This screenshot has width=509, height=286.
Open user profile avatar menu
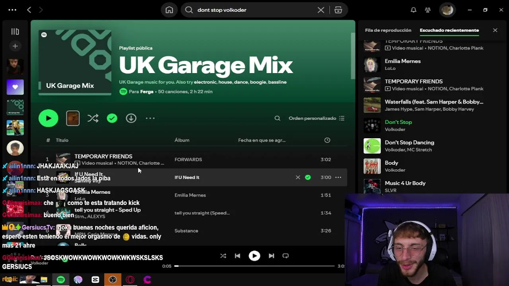click(x=447, y=10)
